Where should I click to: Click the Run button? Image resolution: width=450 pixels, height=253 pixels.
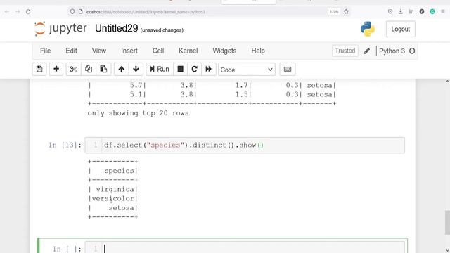tap(160, 69)
